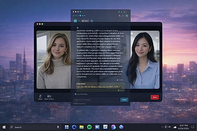Show hidden system tray icons
Image resolution: width=197 pixels, height=131 pixels.
coord(162,127)
